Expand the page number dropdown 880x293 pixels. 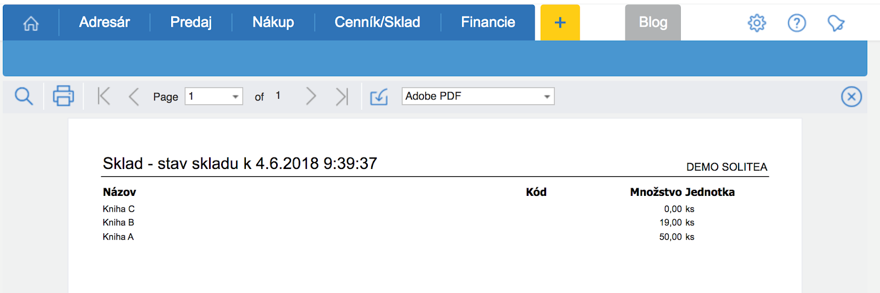[235, 97]
